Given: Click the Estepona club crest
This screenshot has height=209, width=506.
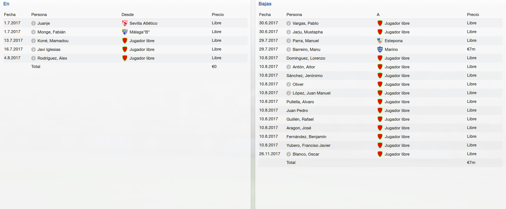Looking at the screenshot, I should click(380, 41).
